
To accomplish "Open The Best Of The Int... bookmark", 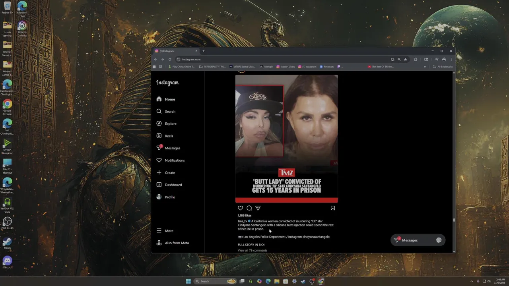I will (x=381, y=67).
